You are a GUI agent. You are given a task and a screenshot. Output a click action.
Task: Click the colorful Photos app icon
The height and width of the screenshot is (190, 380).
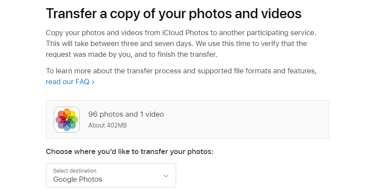[x=67, y=120]
